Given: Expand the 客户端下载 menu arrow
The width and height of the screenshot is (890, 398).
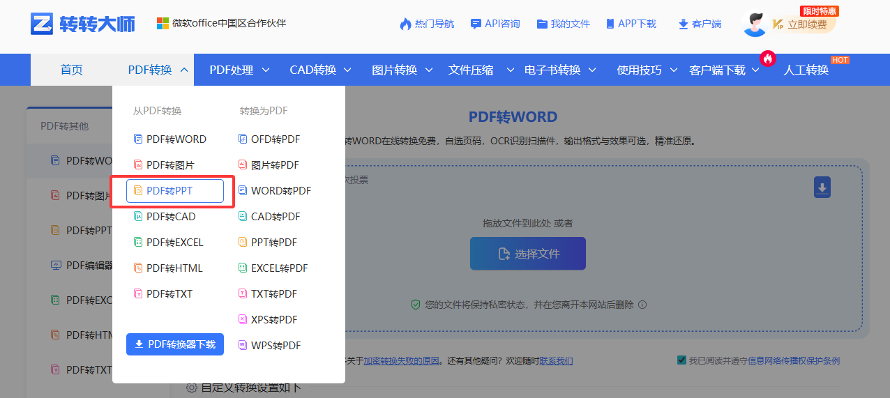Looking at the screenshot, I should click(x=755, y=70).
